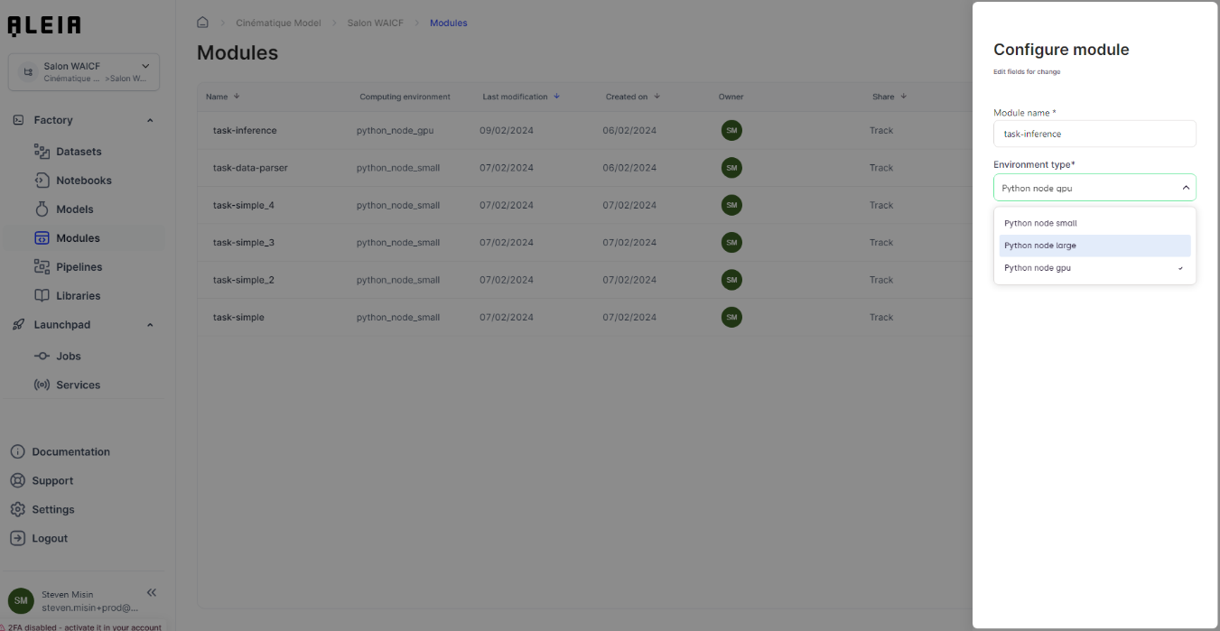Click the Modules breadcrumb item
The width and height of the screenshot is (1220, 631).
click(x=449, y=23)
